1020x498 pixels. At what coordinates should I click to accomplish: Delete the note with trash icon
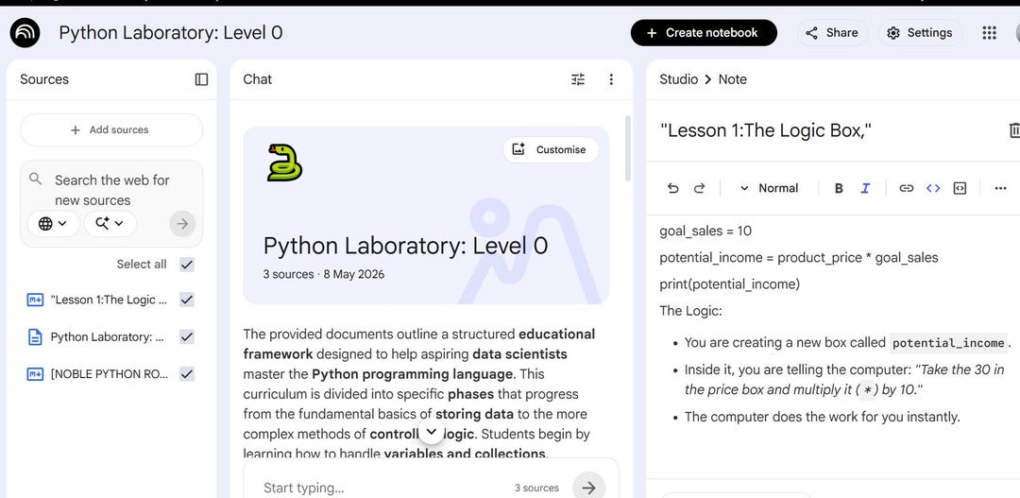1014,130
